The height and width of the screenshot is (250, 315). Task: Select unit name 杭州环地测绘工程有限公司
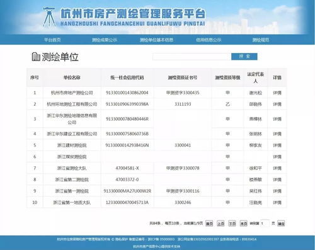click(x=72, y=104)
